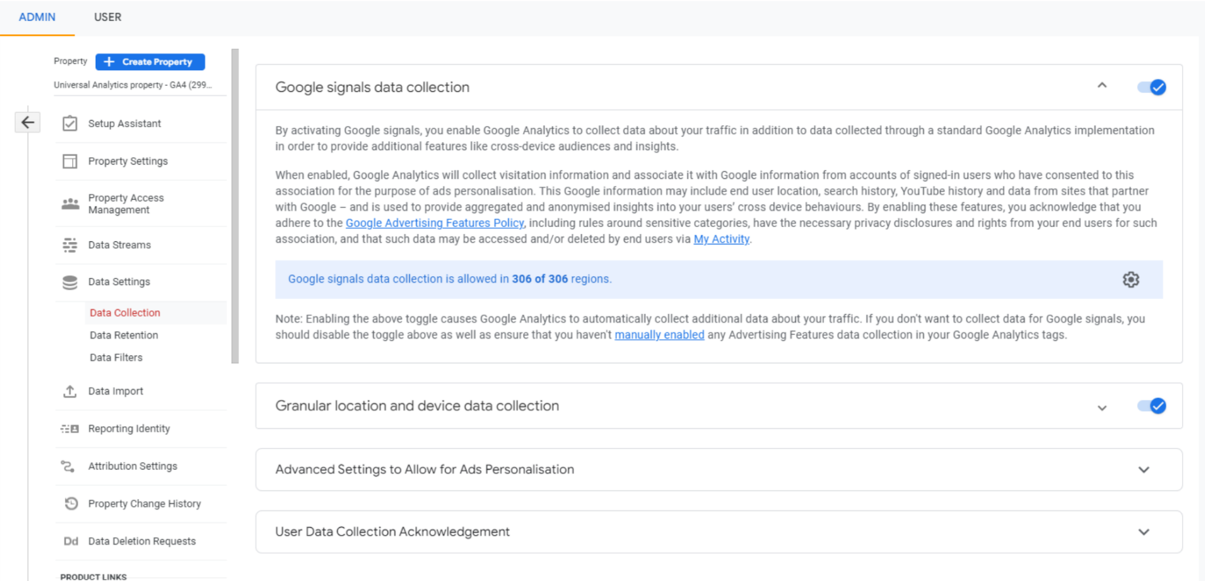This screenshot has height=581, width=1205.
Task: Expand Granular location and device data section
Action: coord(1102,408)
